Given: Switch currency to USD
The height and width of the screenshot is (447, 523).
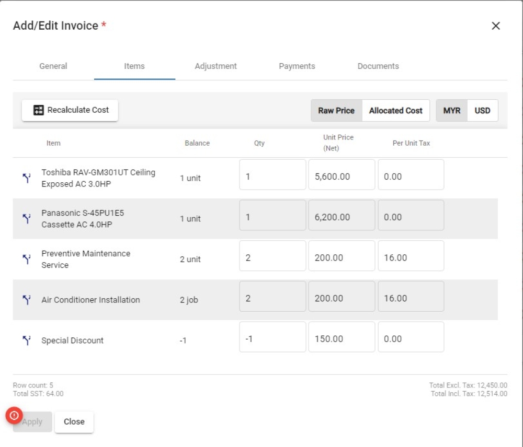Looking at the screenshot, I should [482, 111].
